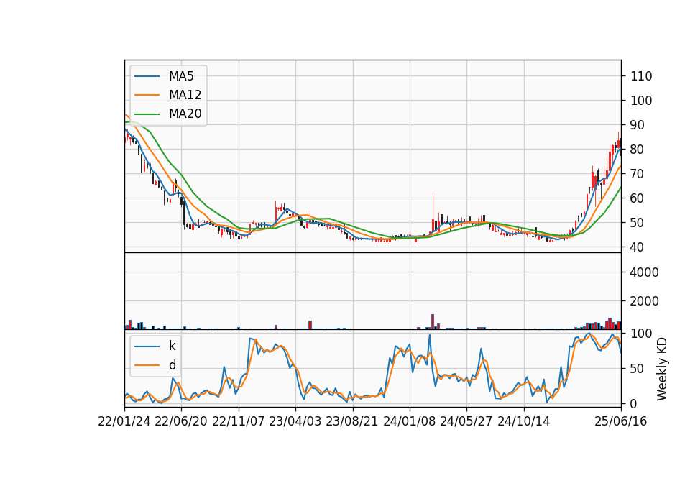This screenshot has width=690, height=496.
Task: Click the 90 price axis label
Action: (638, 125)
